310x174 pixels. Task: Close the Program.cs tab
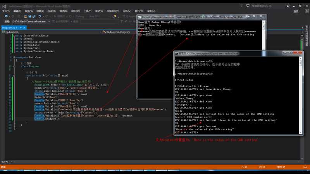click(x=24, y=28)
